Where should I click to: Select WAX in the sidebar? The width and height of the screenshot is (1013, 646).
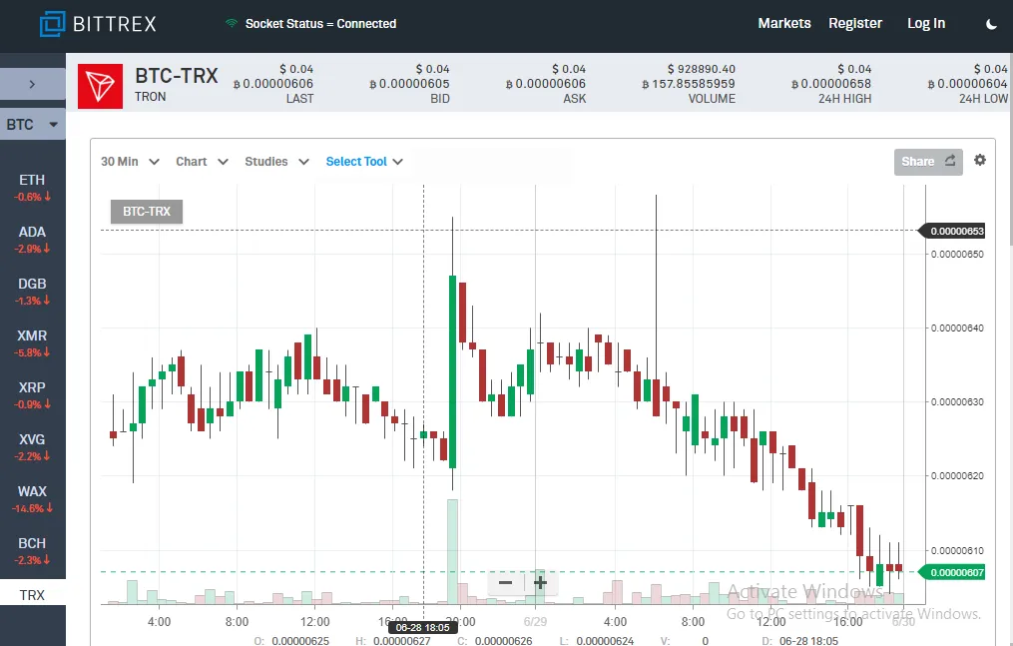(x=32, y=498)
